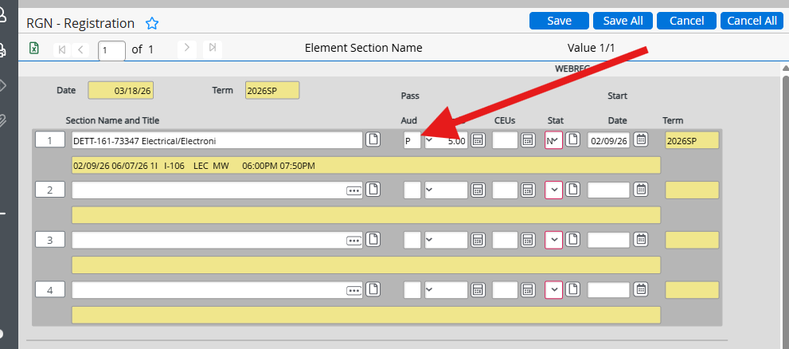Image resolution: width=789 pixels, height=349 pixels.
Task: Go to the first page arrow
Action: pos(61,49)
